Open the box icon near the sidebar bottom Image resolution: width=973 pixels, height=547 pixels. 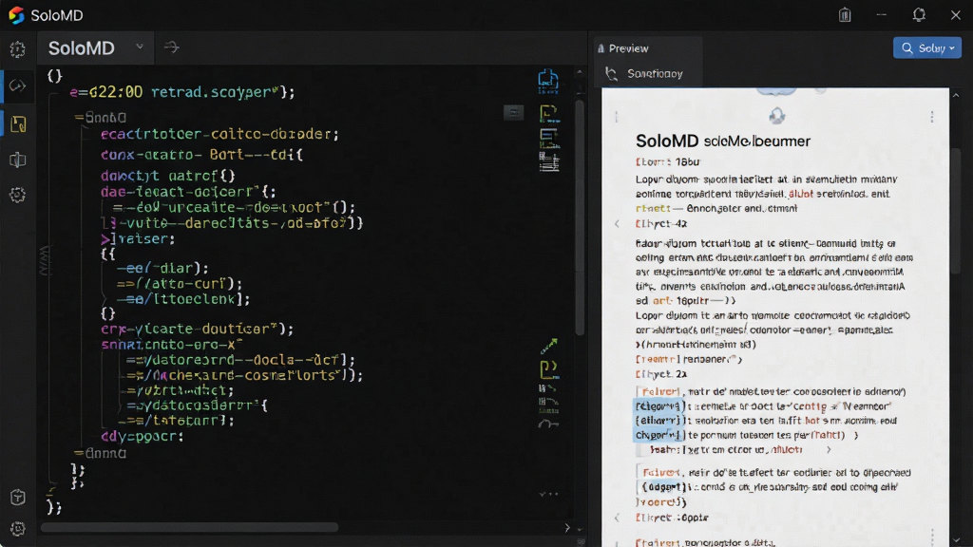click(18, 498)
